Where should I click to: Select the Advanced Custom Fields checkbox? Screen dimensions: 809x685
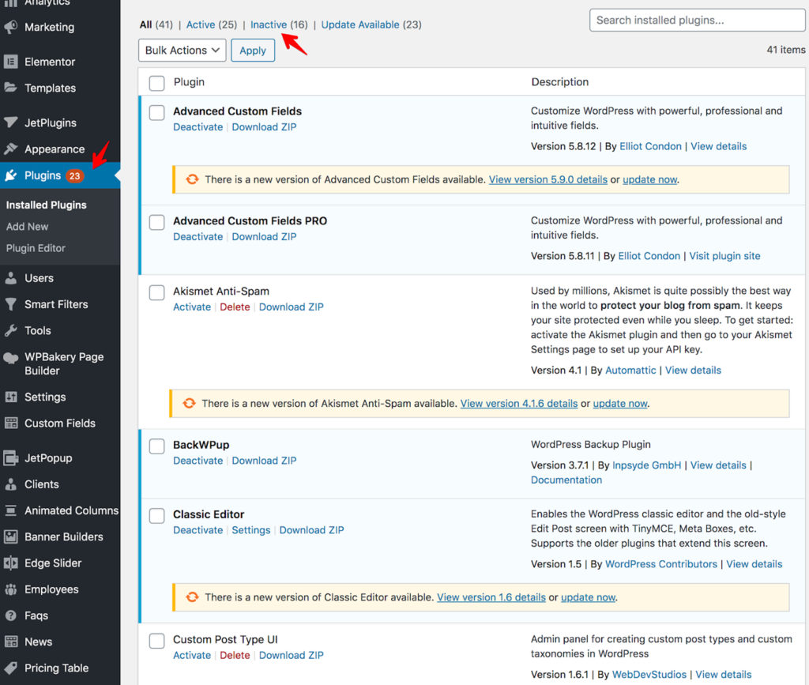point(156,112)
